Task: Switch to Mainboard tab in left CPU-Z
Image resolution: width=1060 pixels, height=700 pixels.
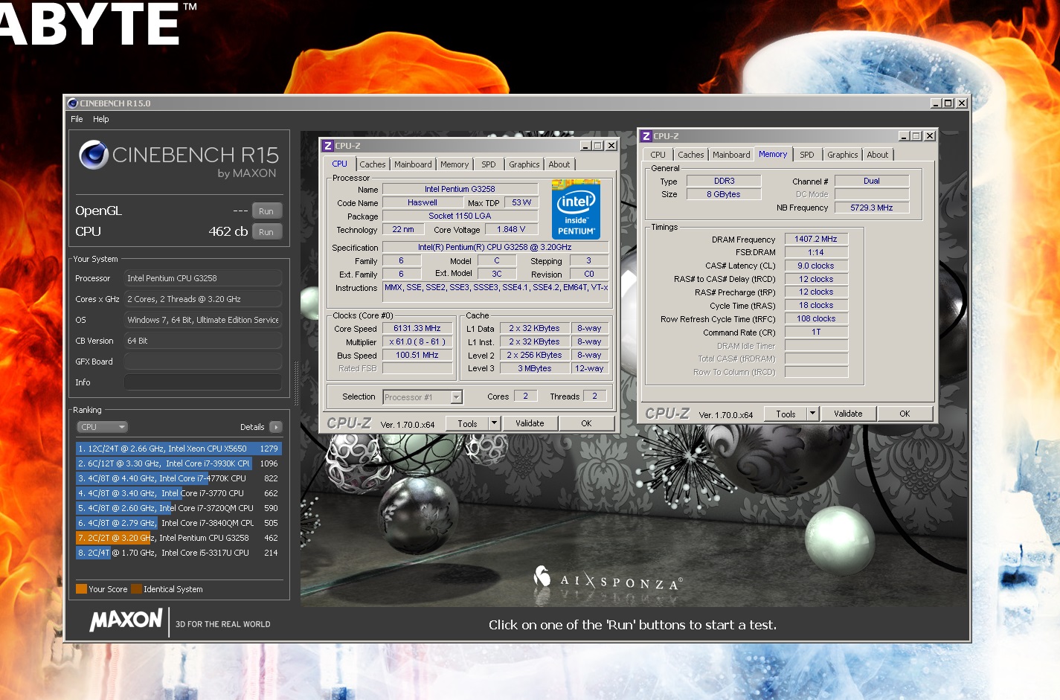Action: 413,164
